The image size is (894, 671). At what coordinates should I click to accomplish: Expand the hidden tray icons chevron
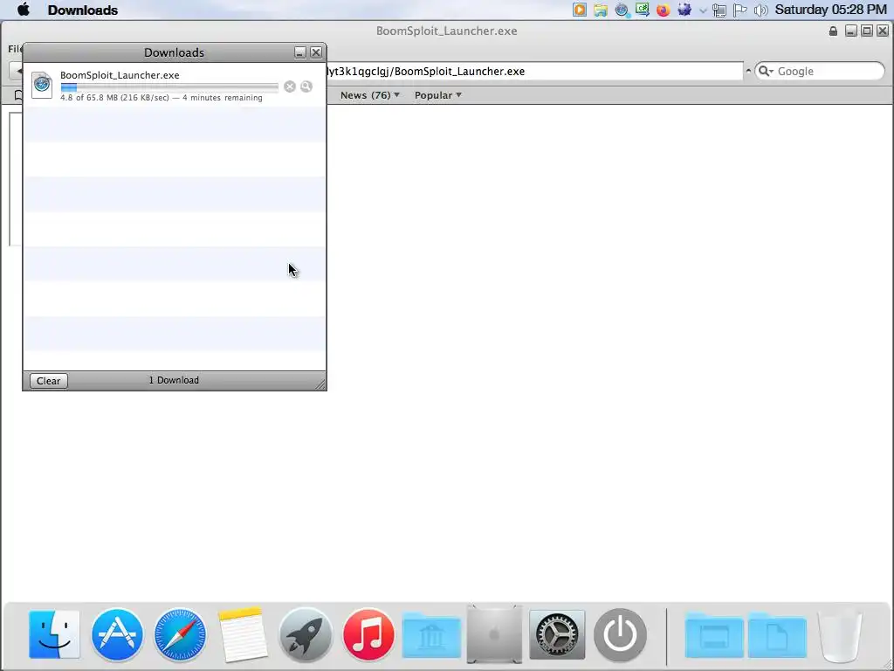[703, 10]
